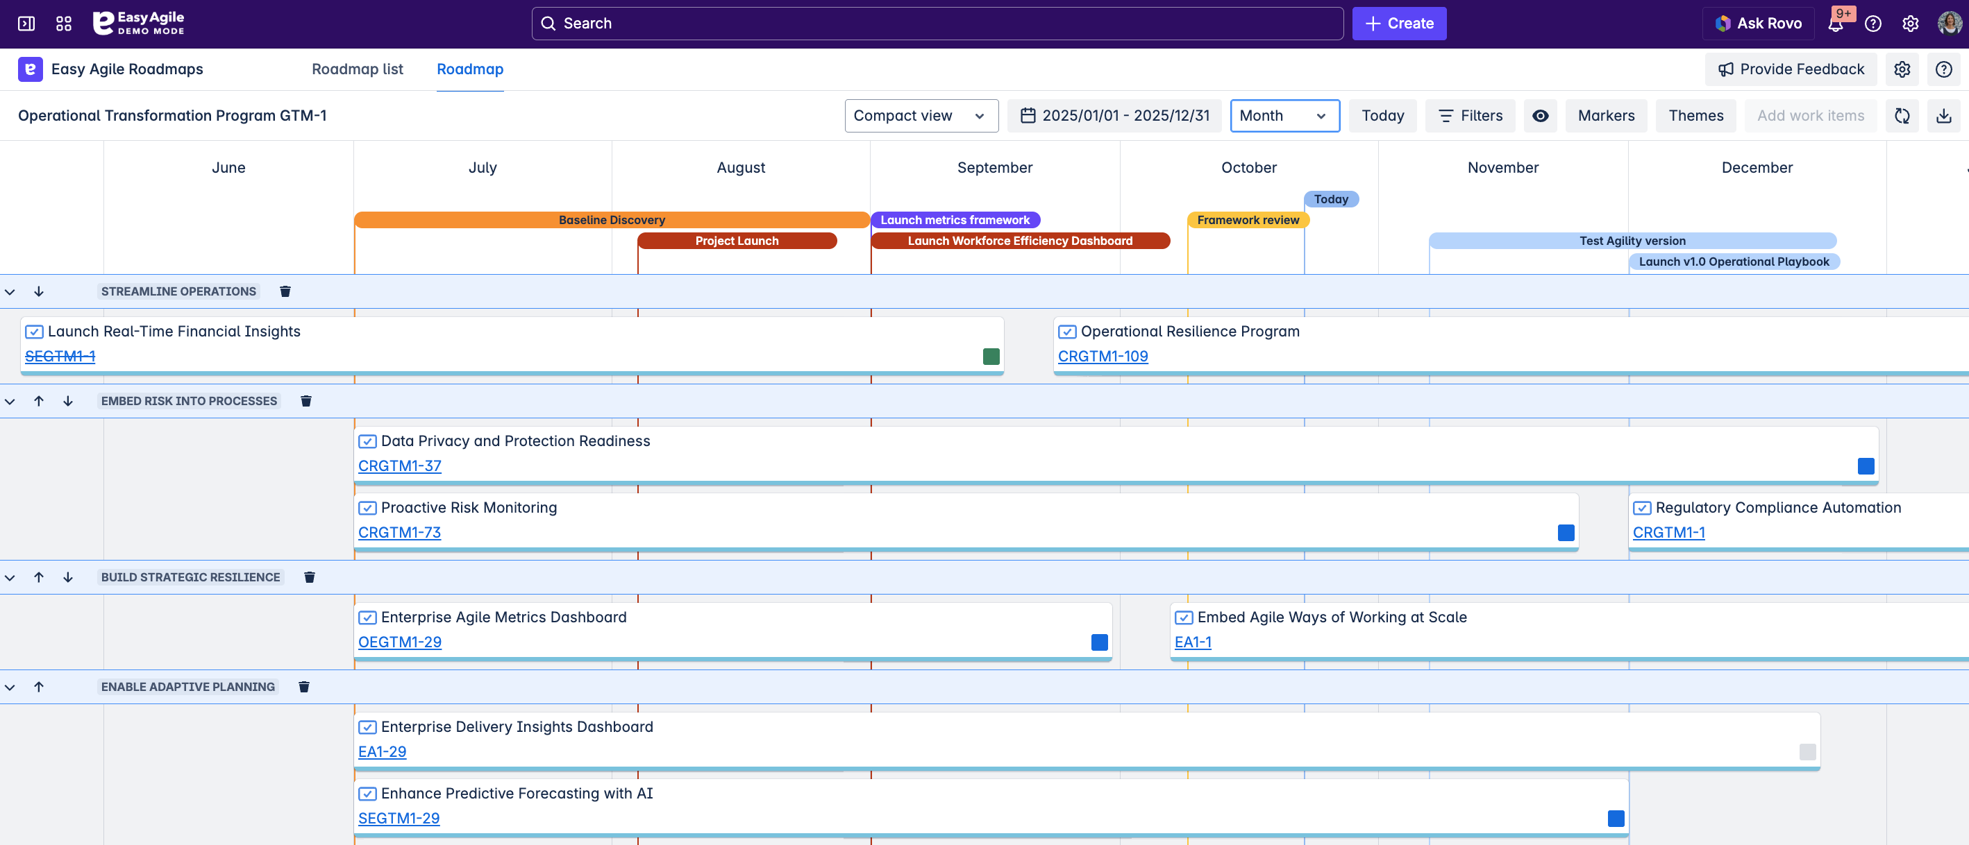Click checkbox icon on Enterprise Agile Metrics Dashboard
This screenshot has width=1969, height=845.
[368, 617]
